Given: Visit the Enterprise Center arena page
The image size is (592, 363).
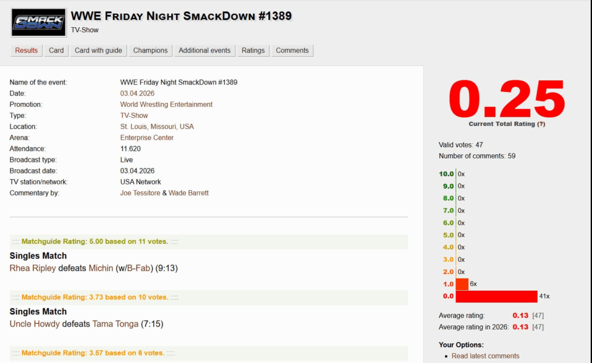Looking at the screenshot, I should click(x=146, y=138).
